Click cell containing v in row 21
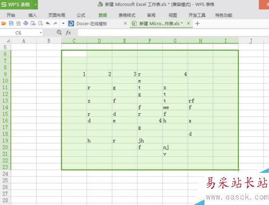Screen dimensions: 269x205 175,154
